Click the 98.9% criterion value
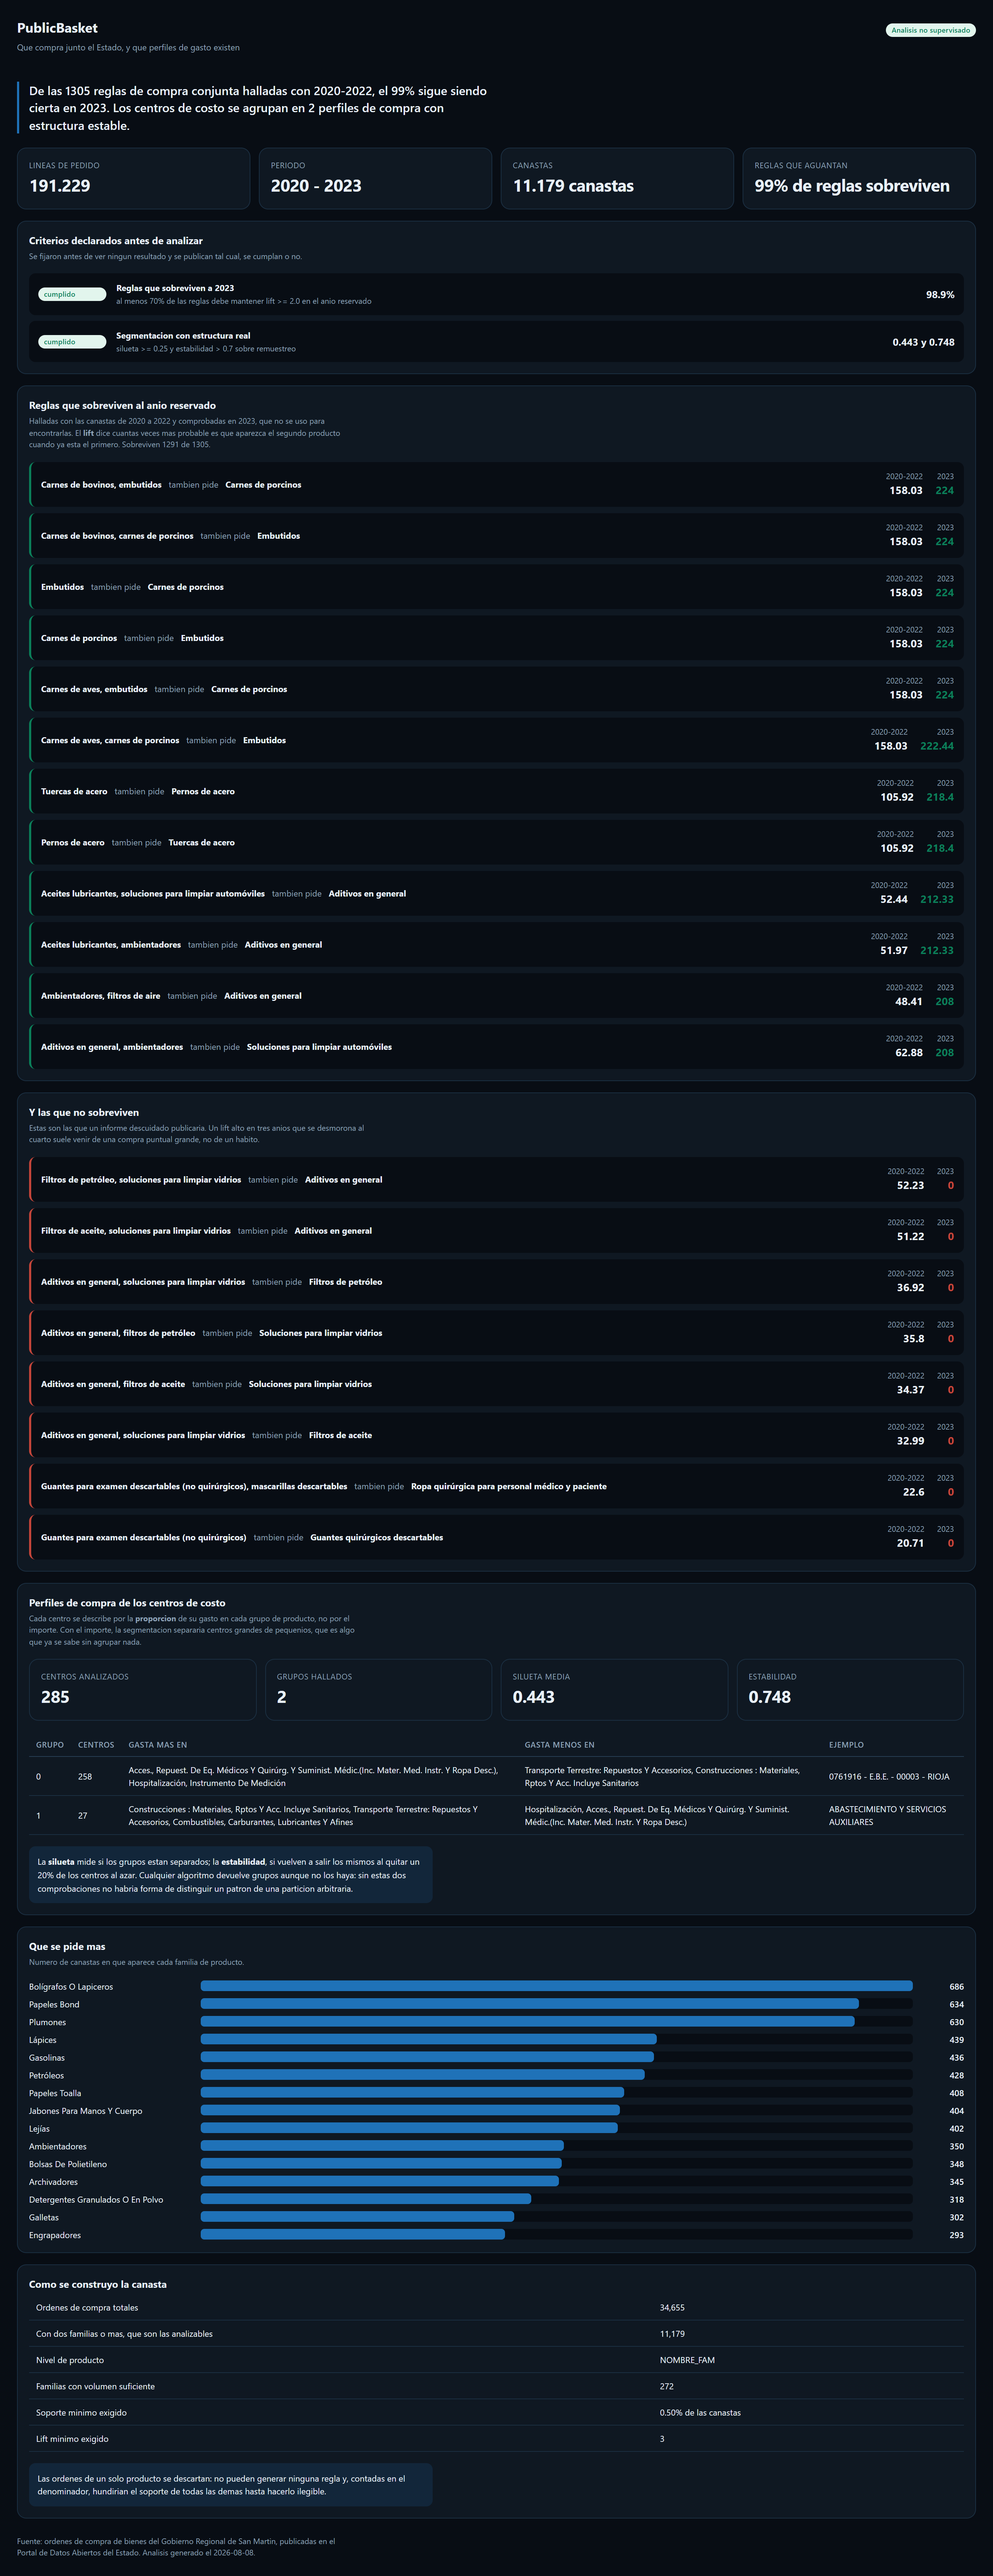Image resolution: width=993 pixels, height=2576 pixels. coord(940,295)
